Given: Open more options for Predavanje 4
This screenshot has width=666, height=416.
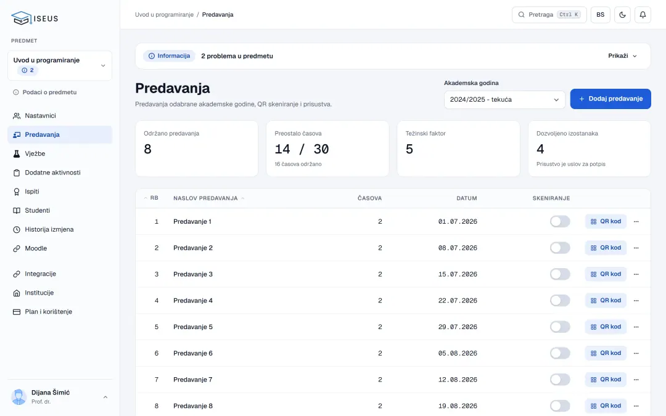Looking at the screenshot, I should coord(636,301).
